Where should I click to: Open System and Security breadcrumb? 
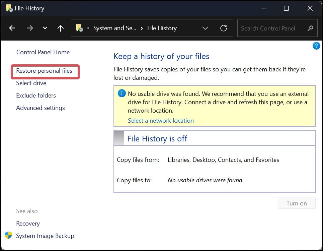coord(114,28)
